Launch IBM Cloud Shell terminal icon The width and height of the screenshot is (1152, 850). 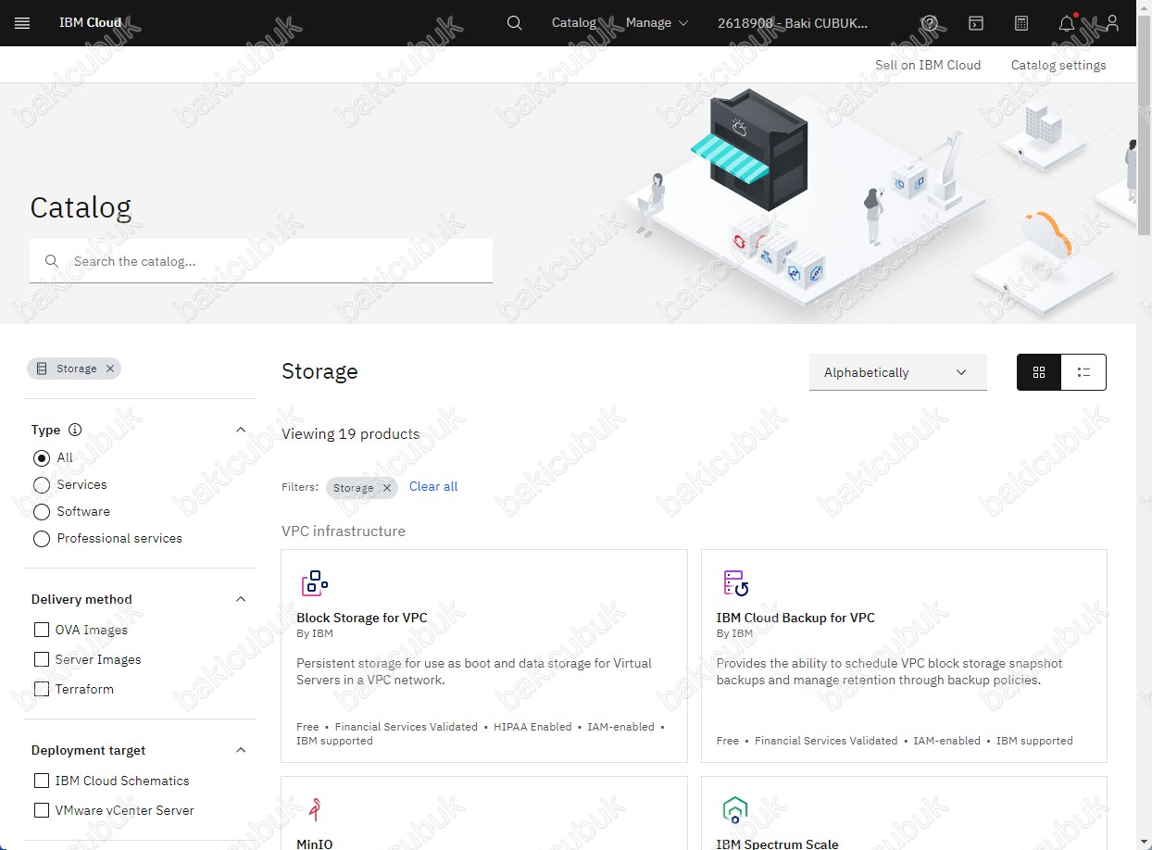click(976, 23)
